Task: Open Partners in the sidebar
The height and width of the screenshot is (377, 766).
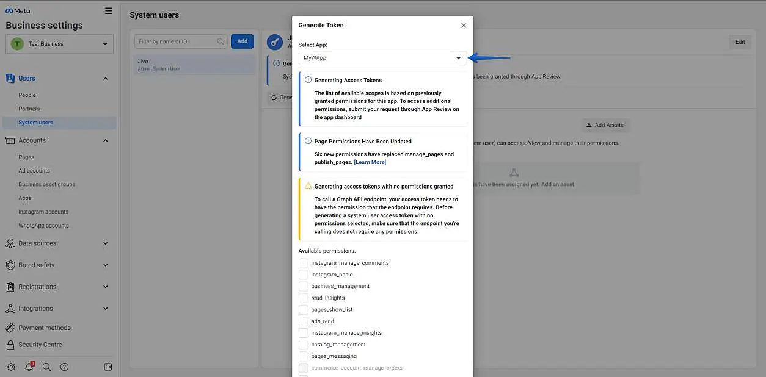Action: click(29, 109)
